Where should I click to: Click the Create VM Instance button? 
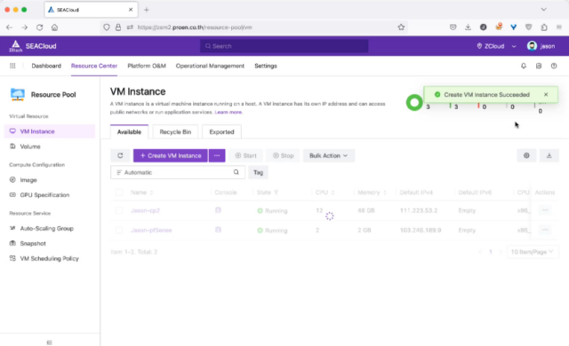tap(170, 155)
